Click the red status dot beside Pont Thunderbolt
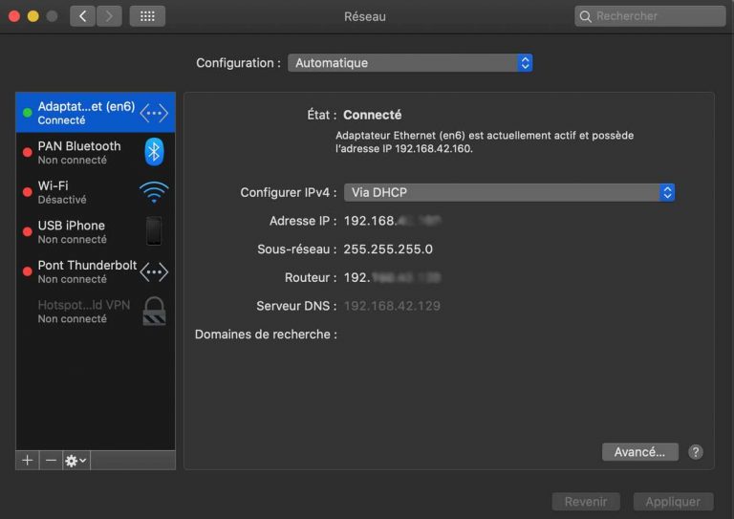Image resolution: width=734 pixels, height=519 pixels. pyautogui.click(x=28, y=271)
